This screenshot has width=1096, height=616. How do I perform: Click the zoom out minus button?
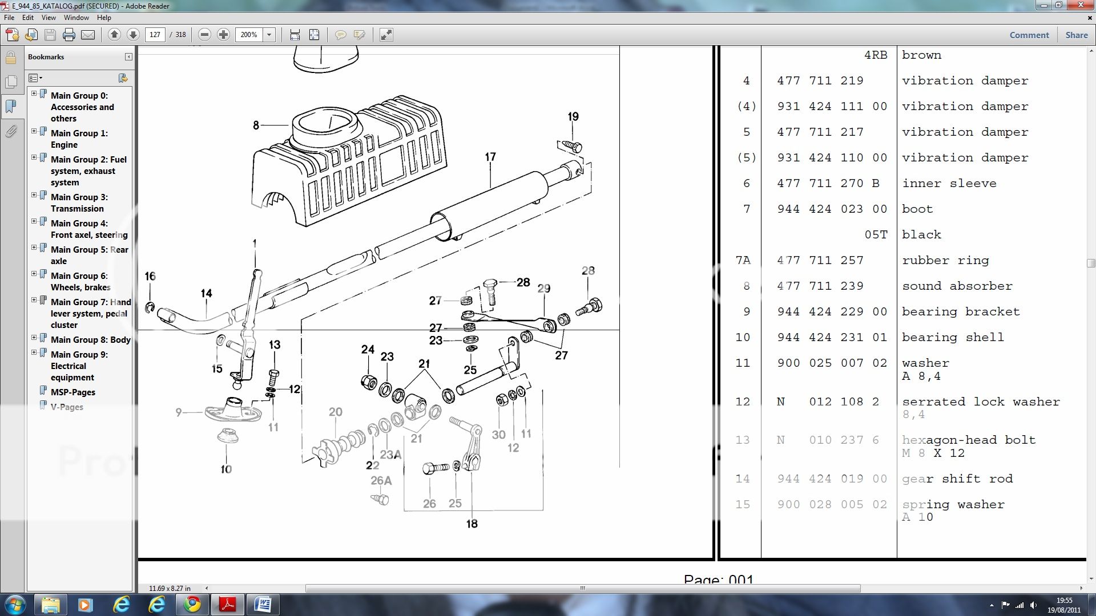(204, 35)
